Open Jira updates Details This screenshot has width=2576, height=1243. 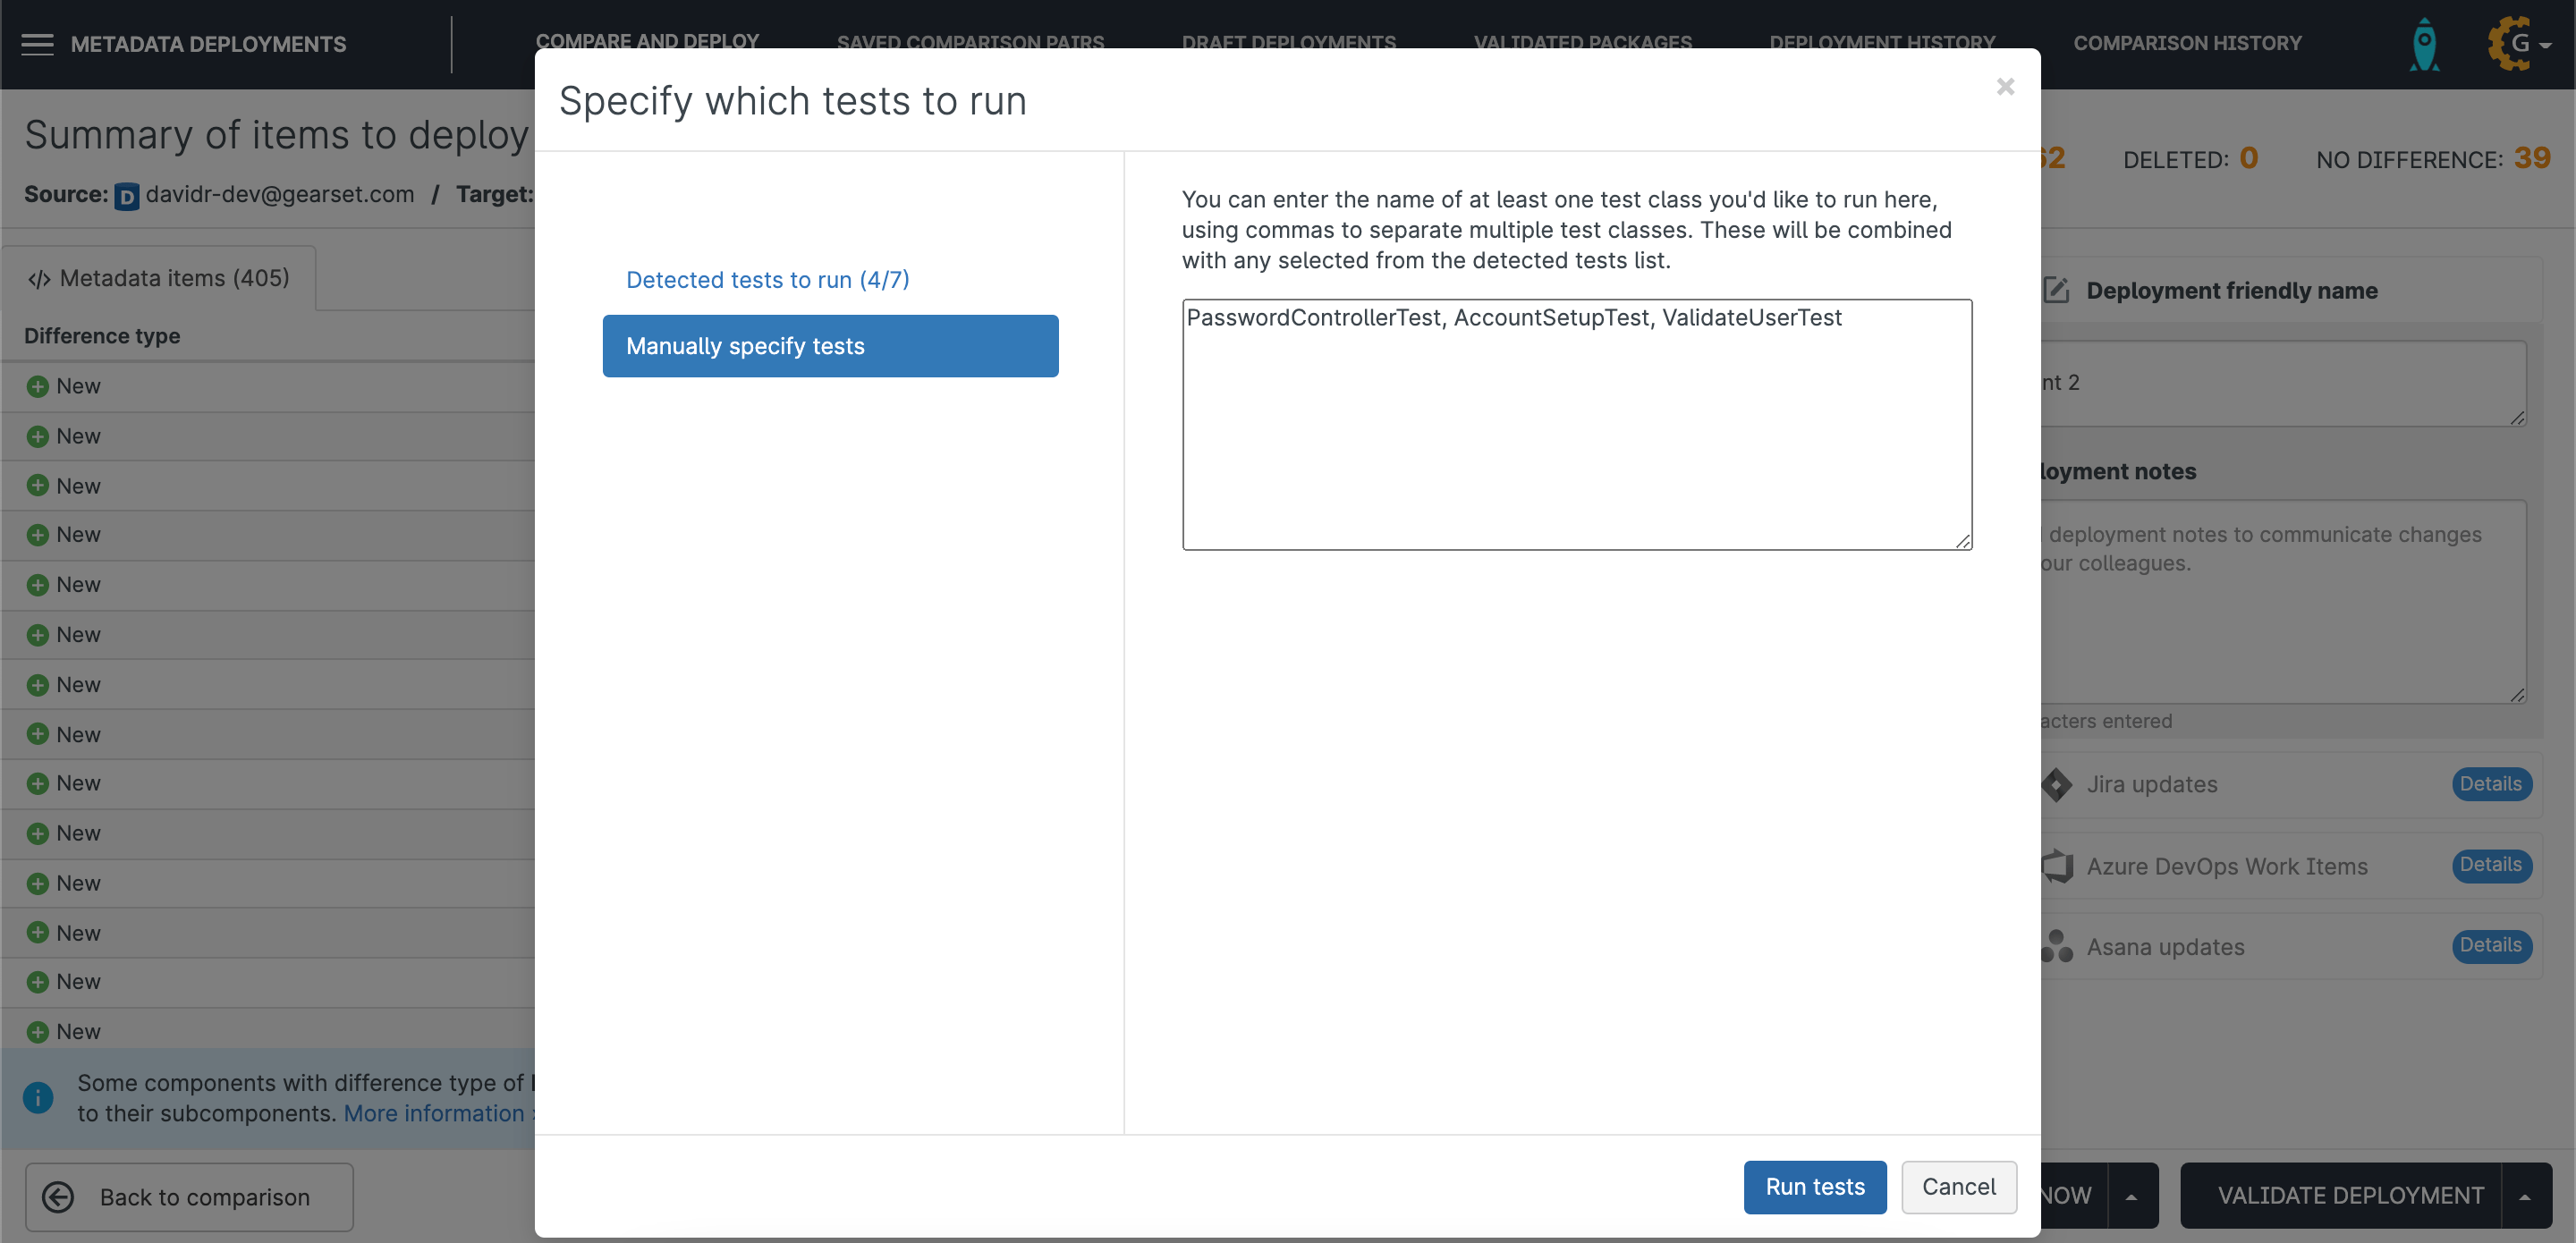pyautogui.click(x=2490, y=784)
